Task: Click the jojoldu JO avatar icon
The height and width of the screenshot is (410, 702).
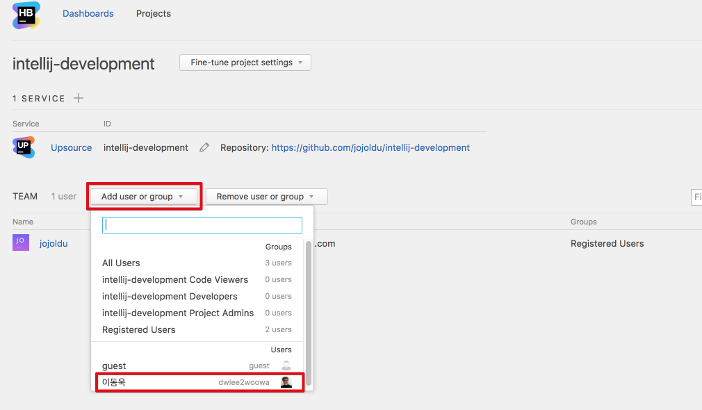Action: point(21,243)
